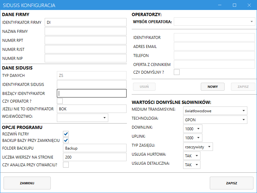This screenshot has height=193, width=257.
Task: Click the ADRES EMAIL input field
Action: pyautogui.click(x=214, y=46)
